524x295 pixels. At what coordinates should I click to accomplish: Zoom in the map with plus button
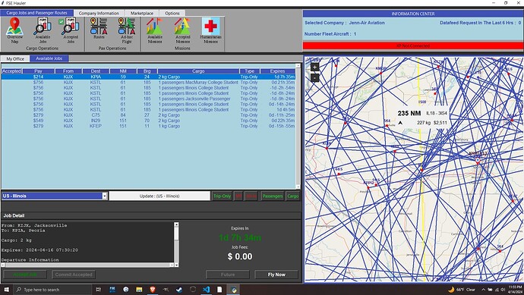tap(314, 67)
